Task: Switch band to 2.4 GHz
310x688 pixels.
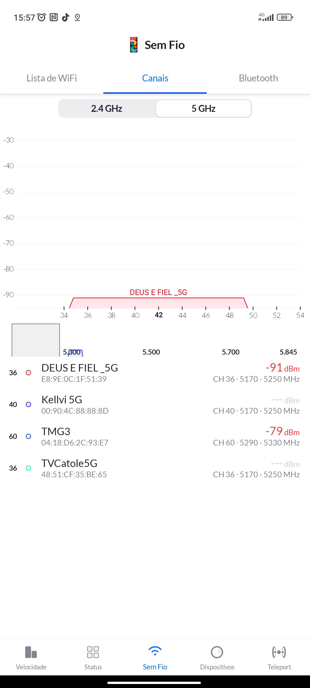Action: (107, 108)
